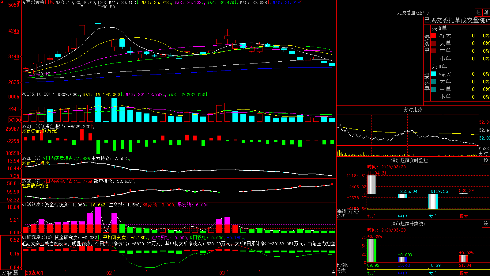490x276 pixels.
Task: Select the 日线 period label
Action: pos(49,2)
